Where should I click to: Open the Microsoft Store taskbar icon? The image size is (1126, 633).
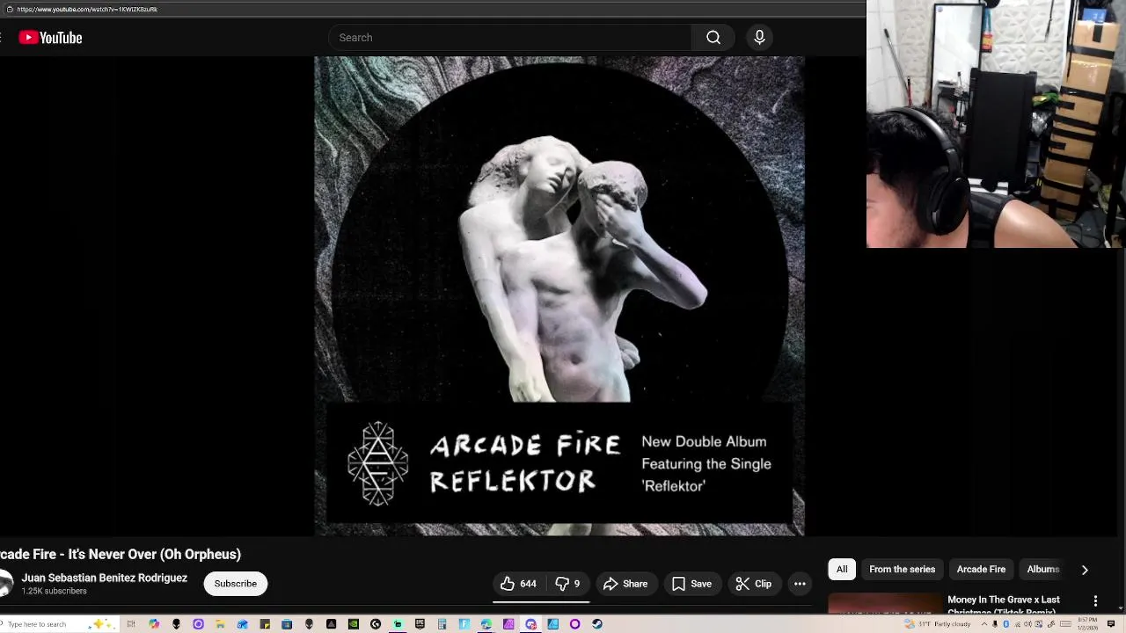[x=287, y=624]
